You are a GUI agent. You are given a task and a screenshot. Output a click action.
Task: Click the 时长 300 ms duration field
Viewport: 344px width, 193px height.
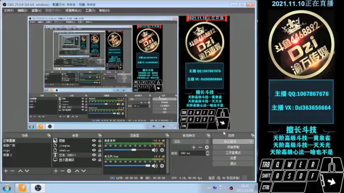(192, 154)
